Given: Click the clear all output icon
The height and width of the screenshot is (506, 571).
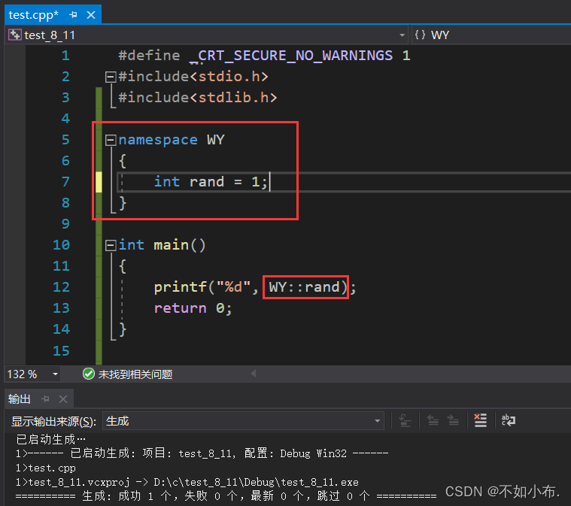Looking at the screenshot, I should (x=481, y=421).
